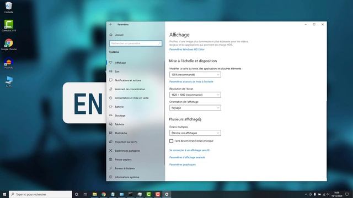Show hidden system tray icons
Image resolution: width=353 pixels, height=198 pixels.
click(x=306, y=194)
